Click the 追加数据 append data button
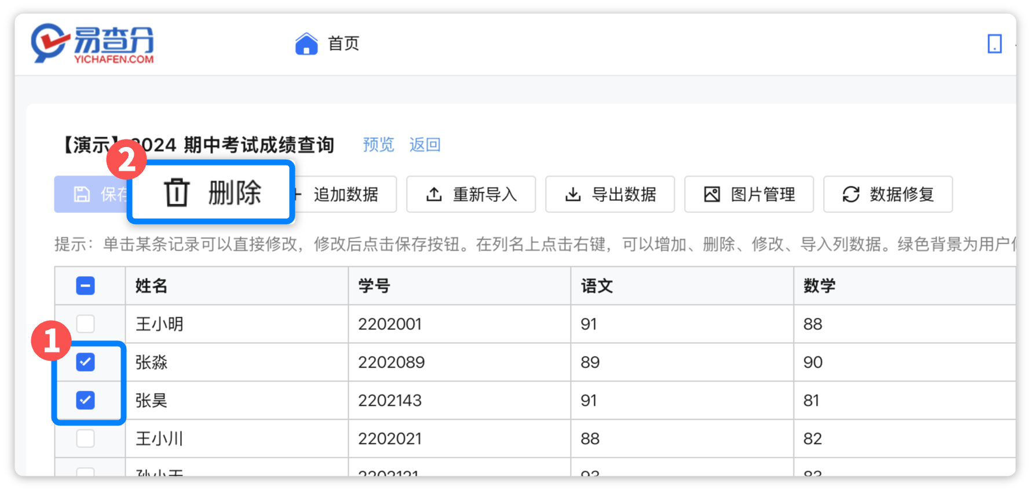Image resolution: width=1031 pixels, height=492 pixels. (345, 194)
